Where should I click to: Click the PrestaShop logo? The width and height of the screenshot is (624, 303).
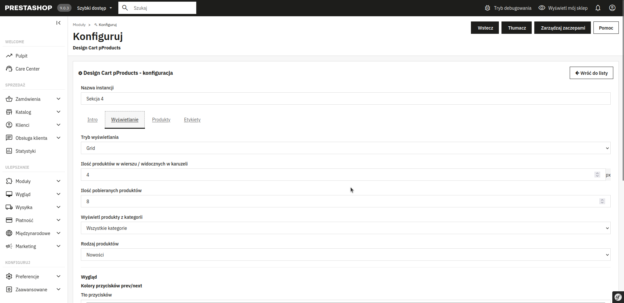29,8
